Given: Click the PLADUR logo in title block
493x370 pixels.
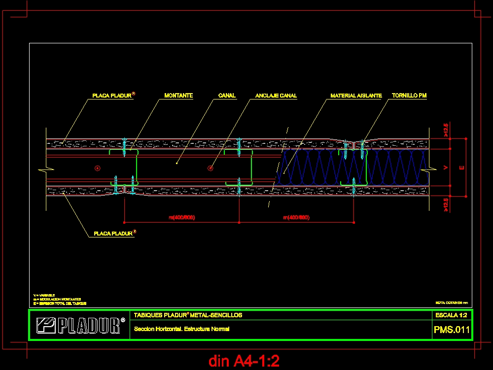Looking at the screenshot, I should click(81, 325).
